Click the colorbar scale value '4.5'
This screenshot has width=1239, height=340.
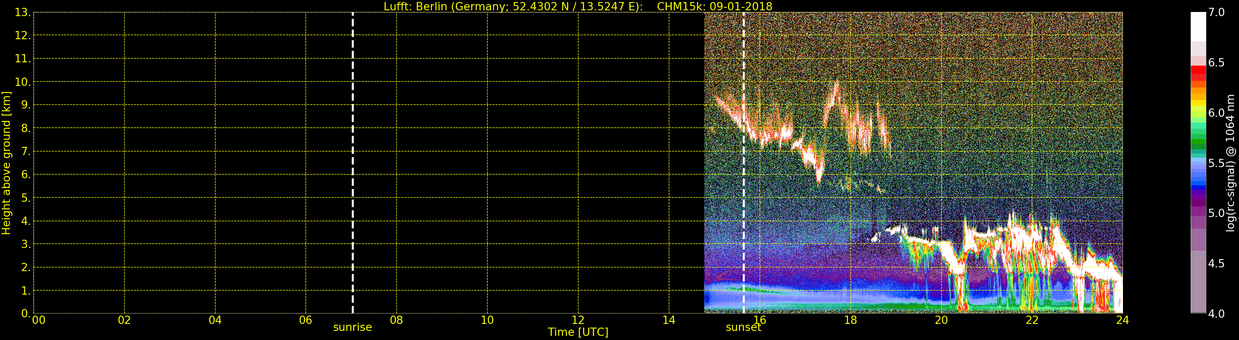click(x=1216, y=264)
